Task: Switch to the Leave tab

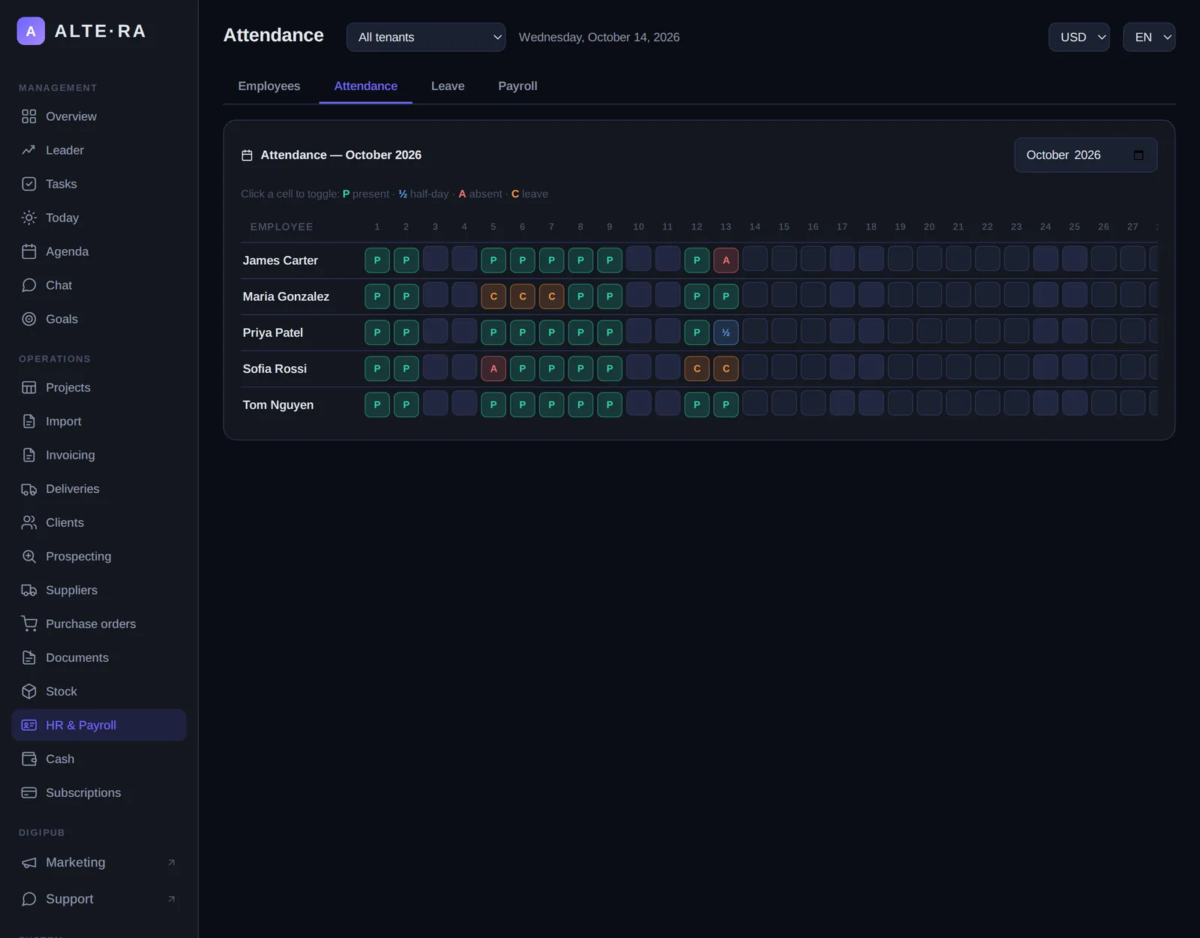Action: tap(448, 86)
